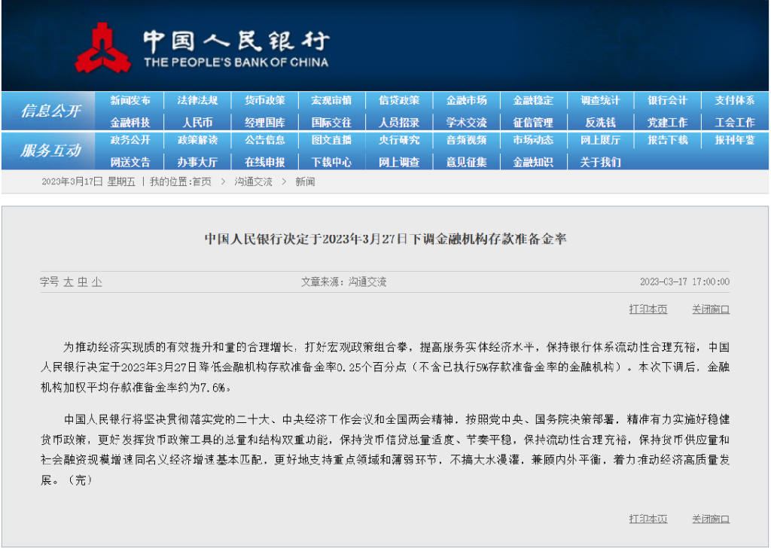Open the 网送文告 menu item
This screenshot has height=551, width=771.
(x=130, y=162)
